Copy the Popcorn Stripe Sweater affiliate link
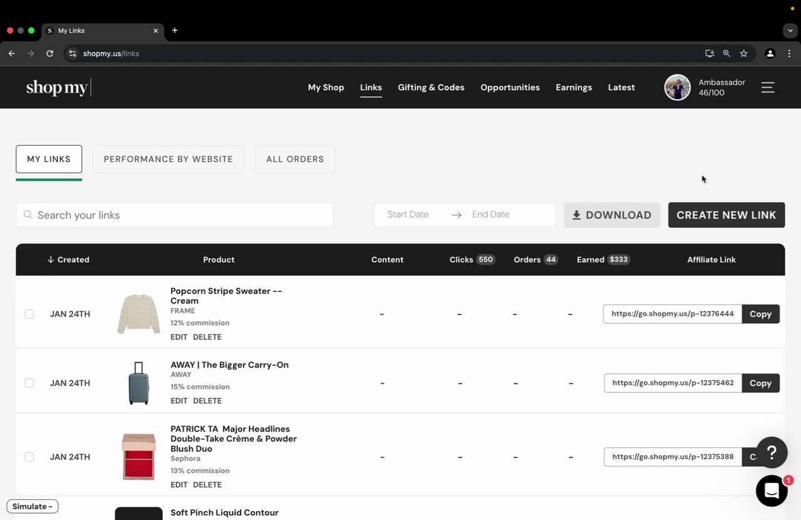This screenshot has width=801, height=520. click(761, 314)
